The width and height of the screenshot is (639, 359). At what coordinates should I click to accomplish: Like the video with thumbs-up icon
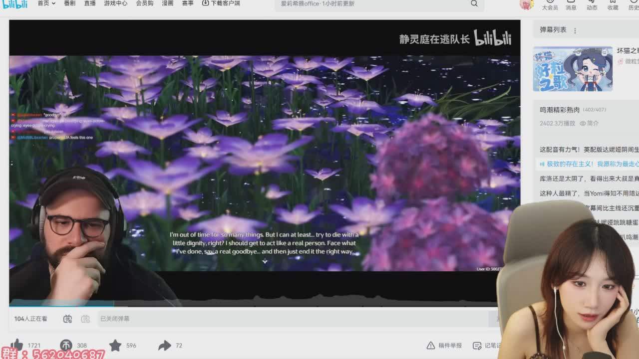coord(17,345)
